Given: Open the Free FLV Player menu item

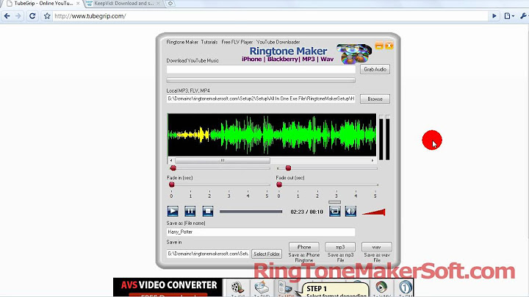Looking at the screenshot, I should click(237, 42).
